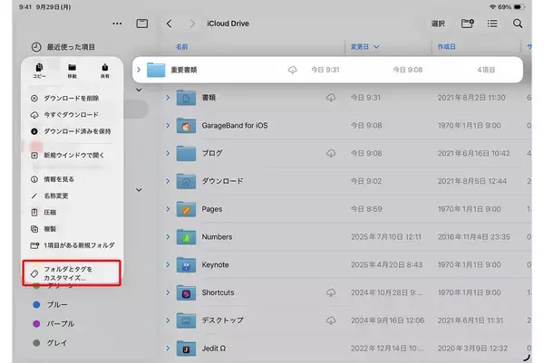Open the ブログ folder icon
The image size is (544, 363).
186,154
